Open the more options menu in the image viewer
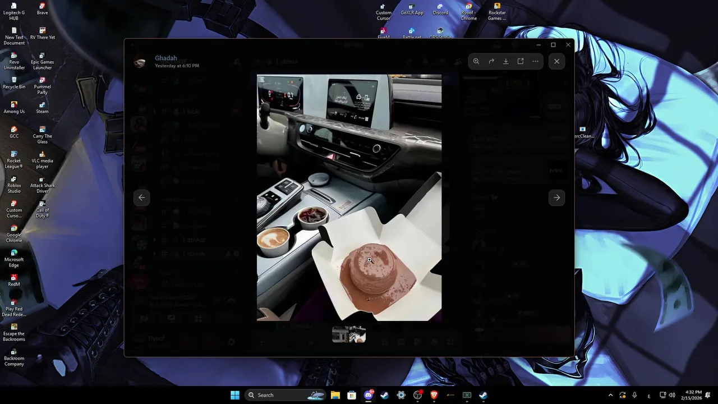Image resolution: width=718 pixels, height=404 pixels. pyautogui.click(x=535, y=61)
